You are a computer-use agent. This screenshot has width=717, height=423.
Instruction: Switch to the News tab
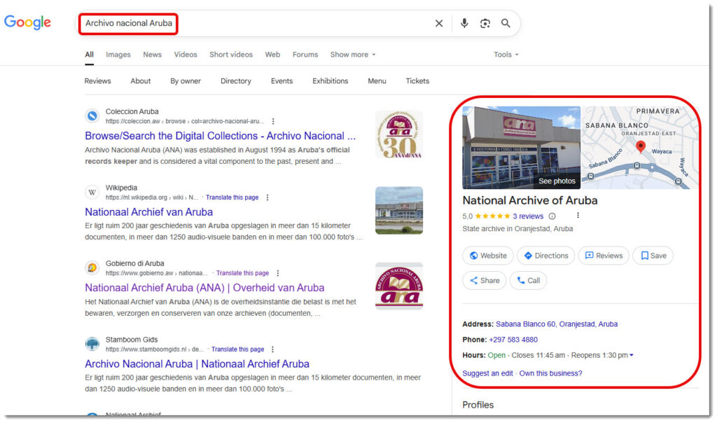coord(152,55)
